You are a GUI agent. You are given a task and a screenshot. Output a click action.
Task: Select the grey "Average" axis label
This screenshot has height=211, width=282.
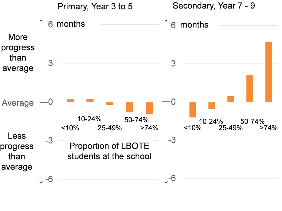point(18,103)
